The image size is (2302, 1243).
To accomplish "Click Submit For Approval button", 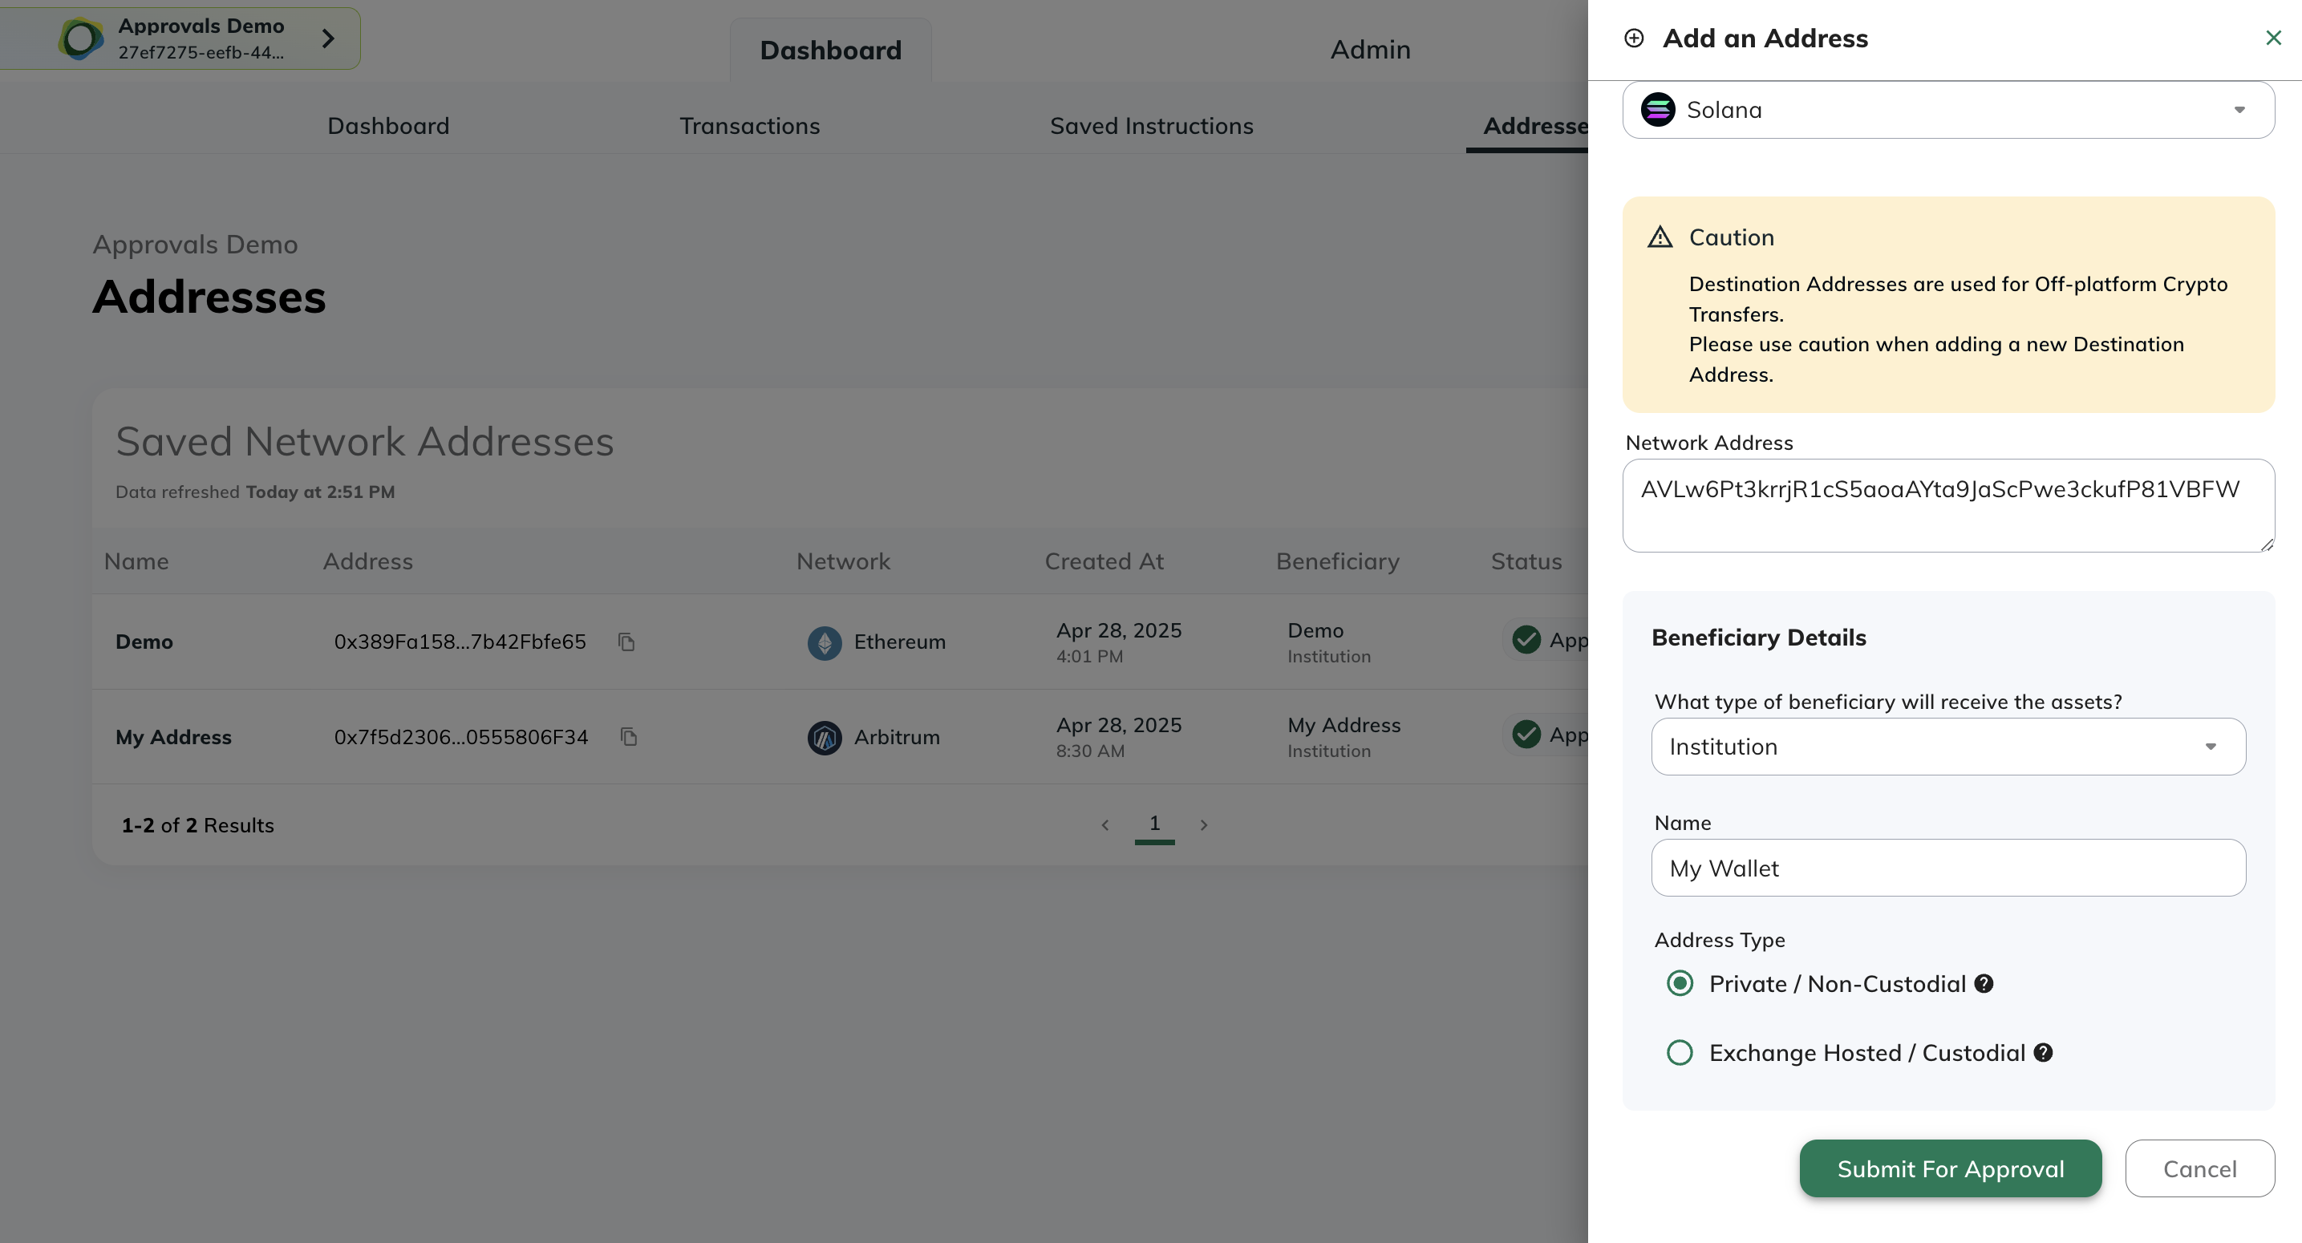I will click(x=1950, y=1169).
